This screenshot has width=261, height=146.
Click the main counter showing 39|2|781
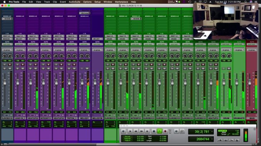coord(201,132)
